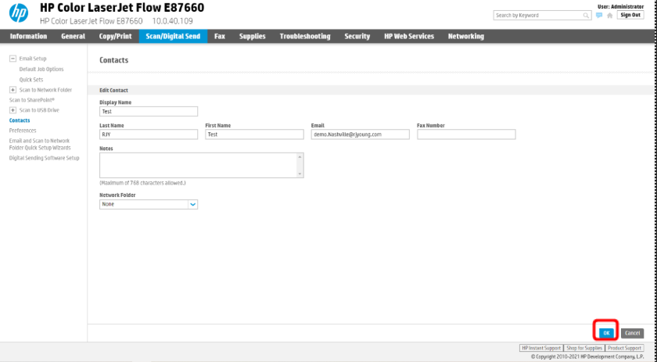The image size is (657, 362).
Task: Open Email and Scan Quick Setup Wizards
Action: pyautogui.click(x=40, y=144)
